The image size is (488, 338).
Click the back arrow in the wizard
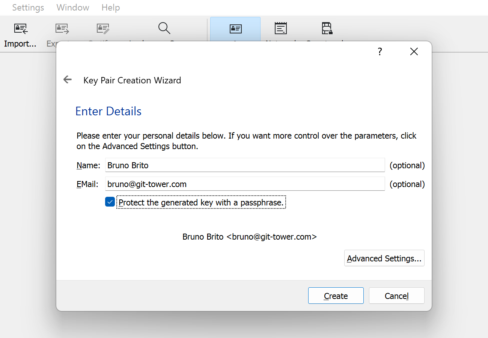coord(67,79)
